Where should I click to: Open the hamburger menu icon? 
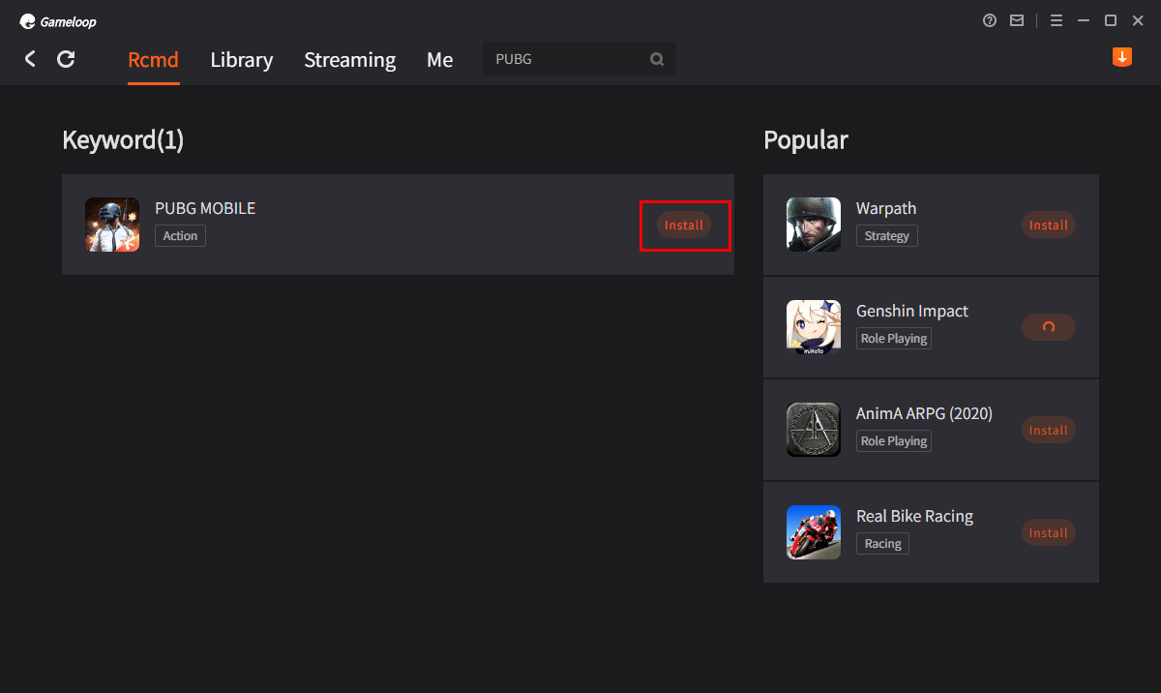(x=1057, y=20)
